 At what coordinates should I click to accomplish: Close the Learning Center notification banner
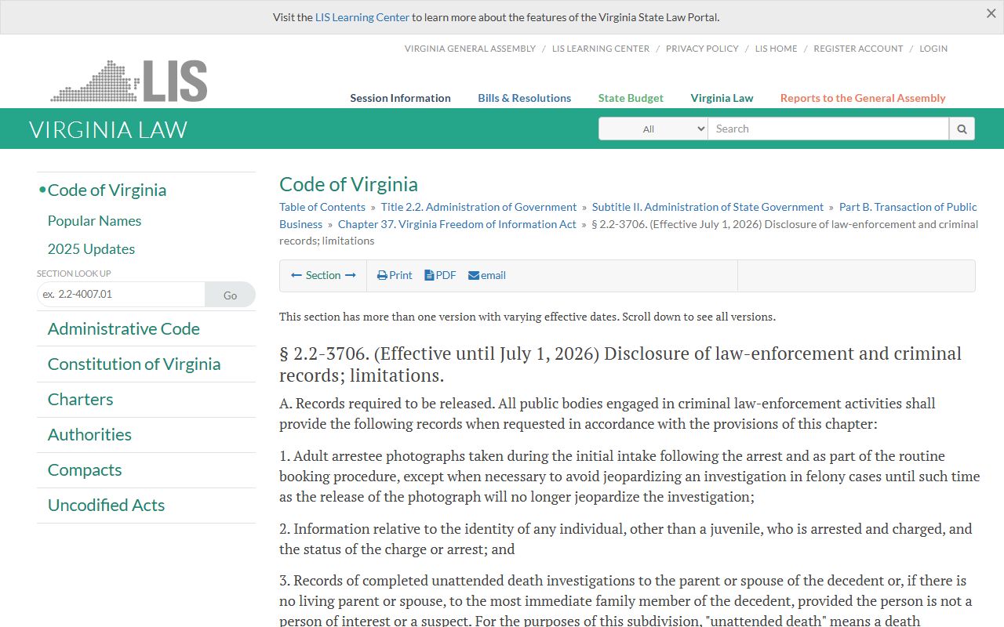tap(991, 13)
